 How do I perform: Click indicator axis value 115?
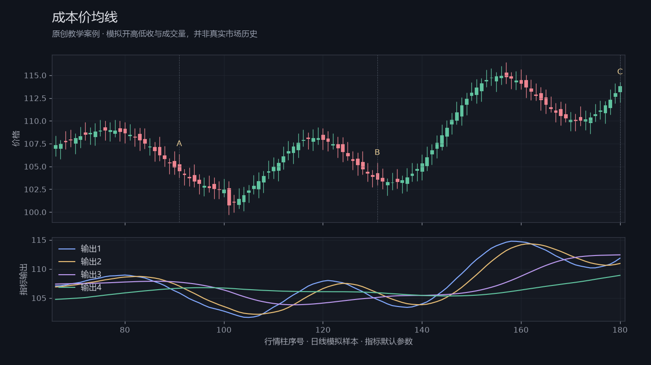pos(40,241)
